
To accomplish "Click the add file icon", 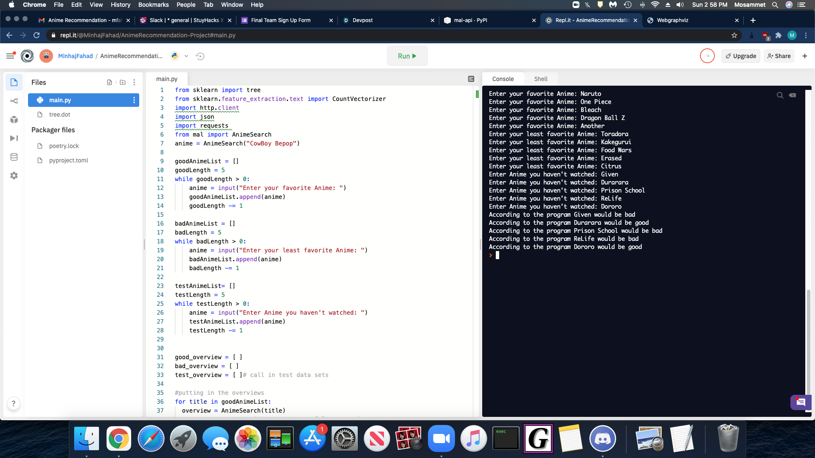I will (110, 82).
